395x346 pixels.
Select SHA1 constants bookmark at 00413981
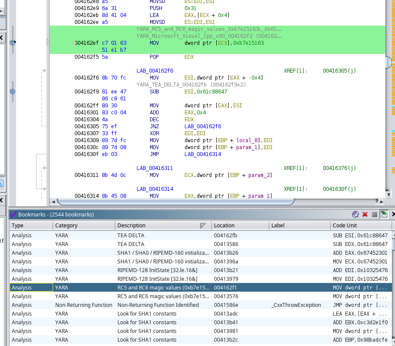point(201,331)
